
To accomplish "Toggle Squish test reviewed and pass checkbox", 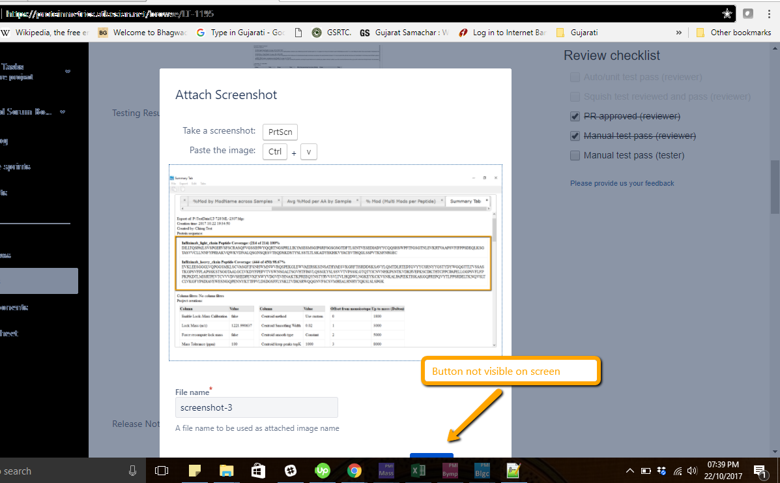I will point(575,96).
